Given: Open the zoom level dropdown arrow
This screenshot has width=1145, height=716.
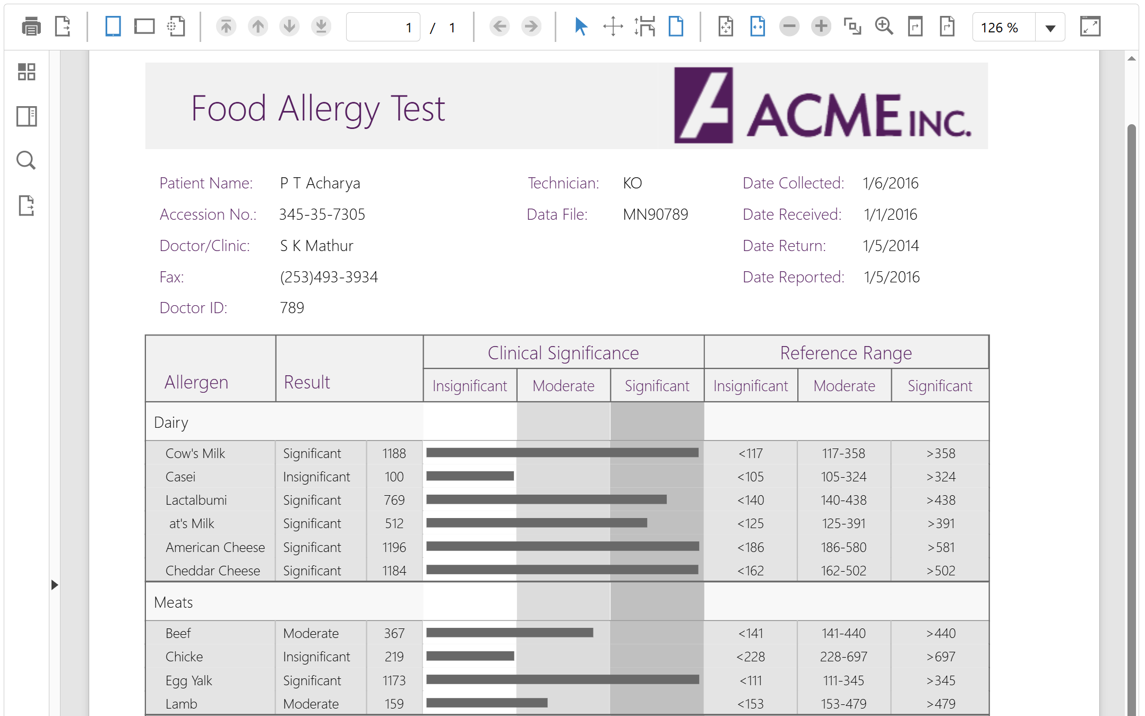Looking at the screenshot, I should pyautogui.click(x=1050, y=28).
